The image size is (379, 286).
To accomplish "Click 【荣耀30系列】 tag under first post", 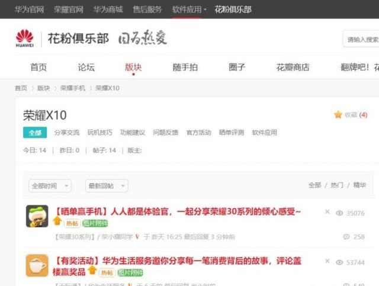I will tap(75, 237).
